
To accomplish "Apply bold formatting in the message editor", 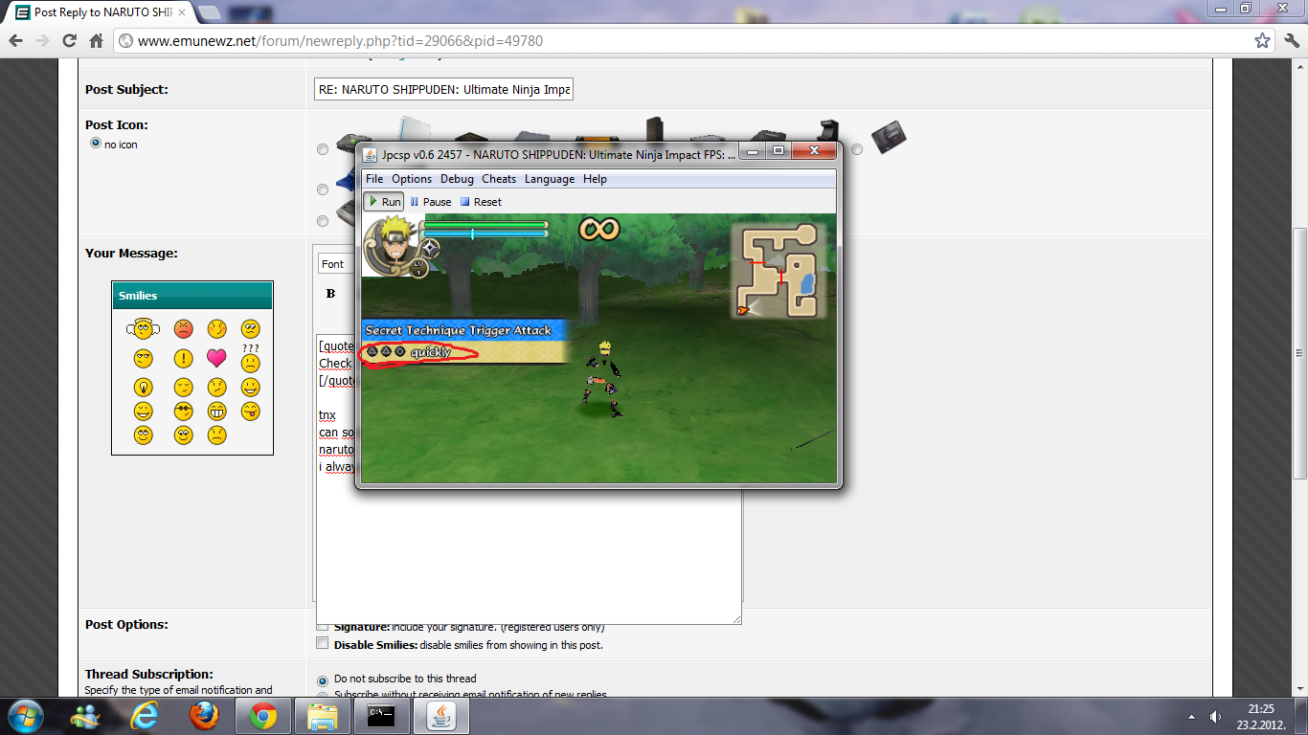I will click(x=330, y=294).
